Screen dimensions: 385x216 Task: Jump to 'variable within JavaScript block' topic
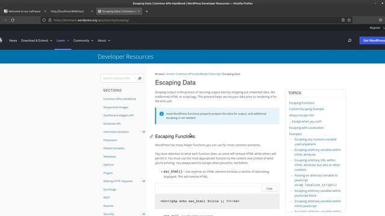318,193
